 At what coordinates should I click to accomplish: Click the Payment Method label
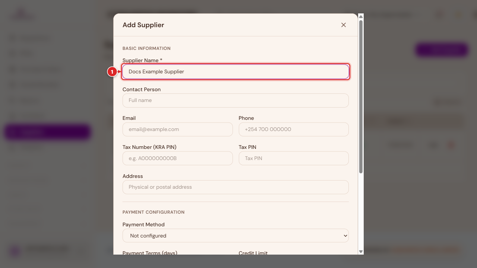[x=143, y=224]
